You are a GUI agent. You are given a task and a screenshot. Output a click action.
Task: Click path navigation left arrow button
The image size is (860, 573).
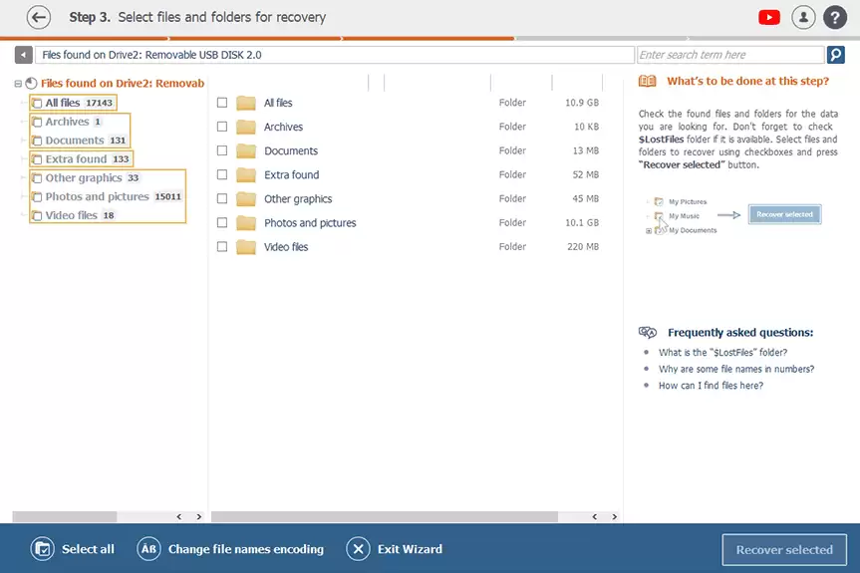pos(23,55)
